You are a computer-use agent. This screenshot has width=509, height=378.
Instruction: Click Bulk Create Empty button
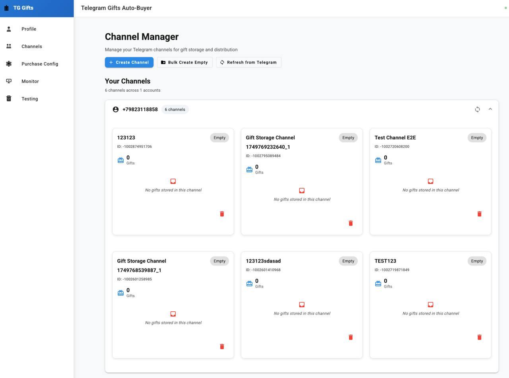coord(185,62)
